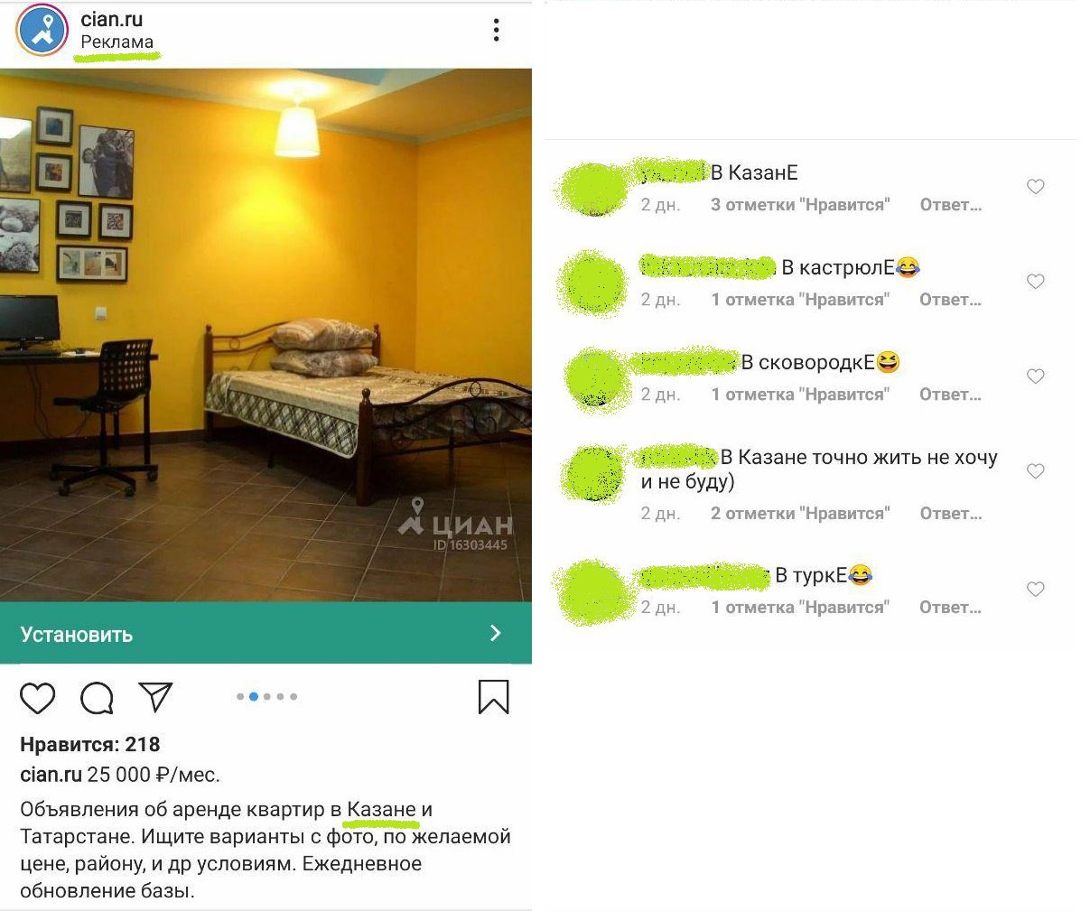The height and width of the screenshot is (911, 1090).
Task: Tap the cian.ru profile avatar
Action: pos(42,31)
